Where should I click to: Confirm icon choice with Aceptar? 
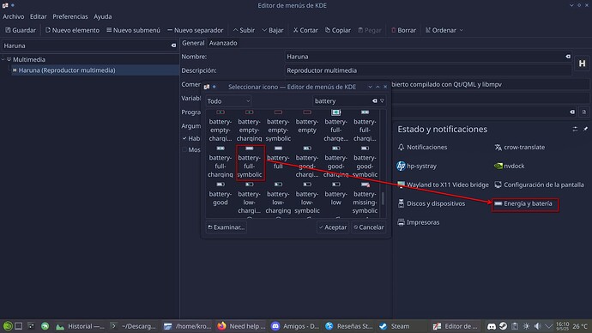coord(333,227)
